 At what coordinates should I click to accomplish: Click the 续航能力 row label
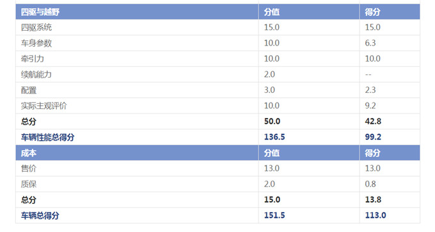[x=36, y=74]
